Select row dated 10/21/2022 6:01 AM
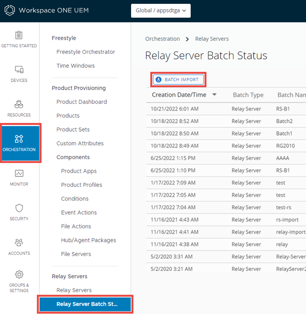The width and height of the screenshot is (306, 314). tap(226, 109)
